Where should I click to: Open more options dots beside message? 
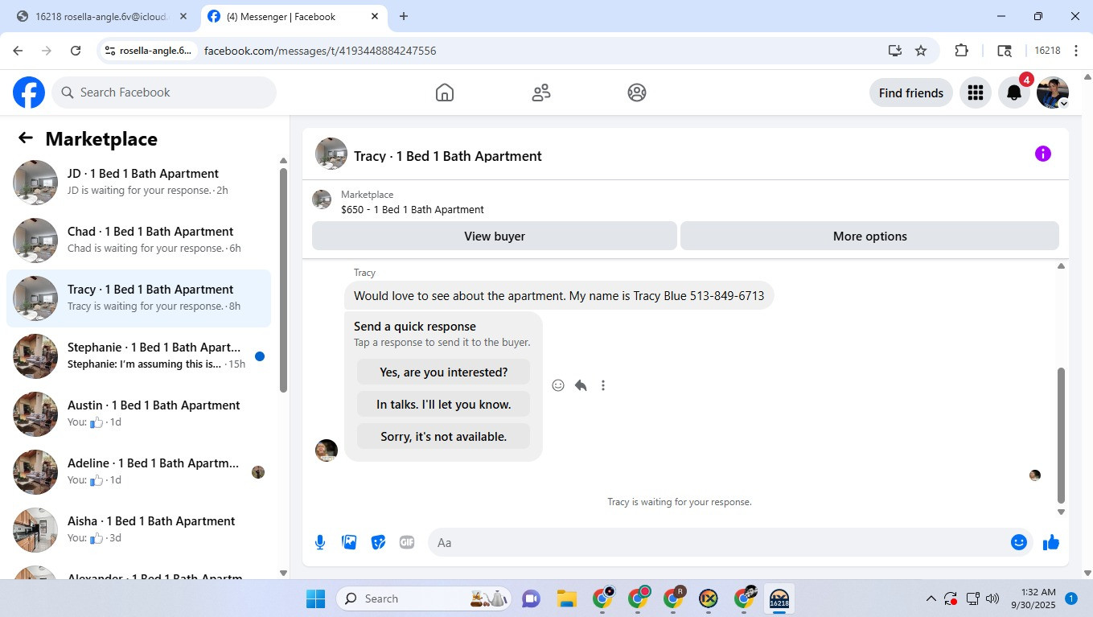point(603,385)
